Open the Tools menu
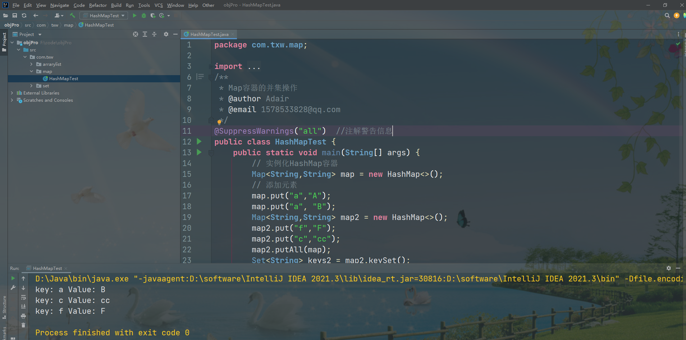The height and width of the screenshot is (340, 686). [x=144, y=5]
